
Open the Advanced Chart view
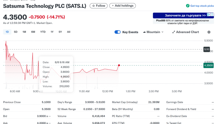(x=185, y=32)
